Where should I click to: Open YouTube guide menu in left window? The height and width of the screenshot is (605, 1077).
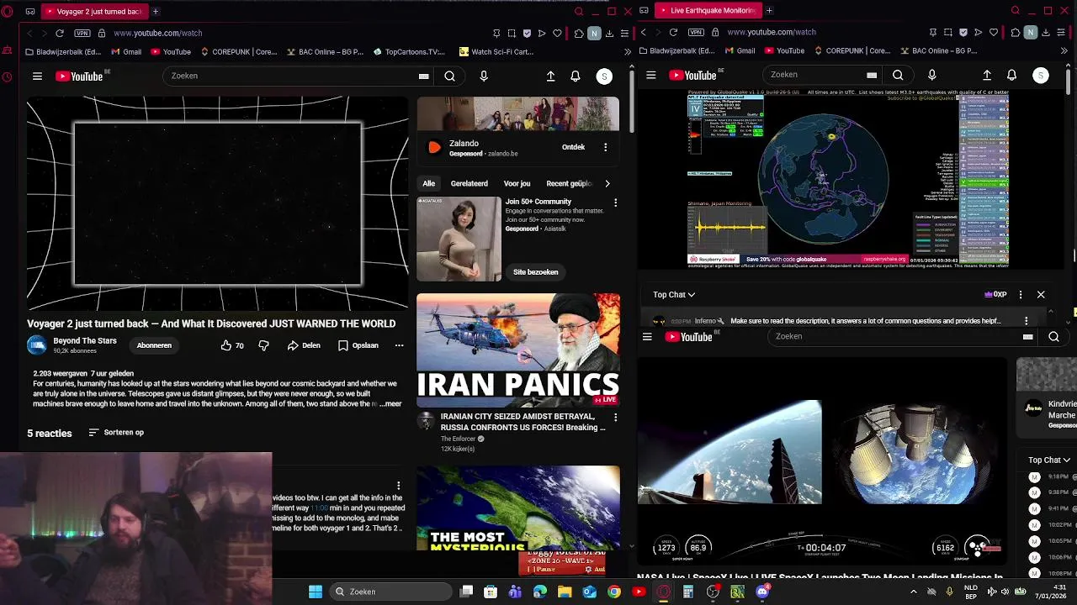tap(37, 76)
